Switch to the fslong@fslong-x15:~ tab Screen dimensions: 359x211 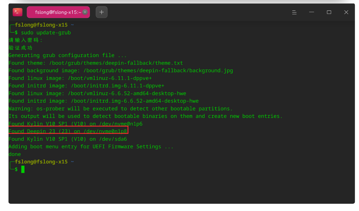pyautogui.click(x=58, y=12)
